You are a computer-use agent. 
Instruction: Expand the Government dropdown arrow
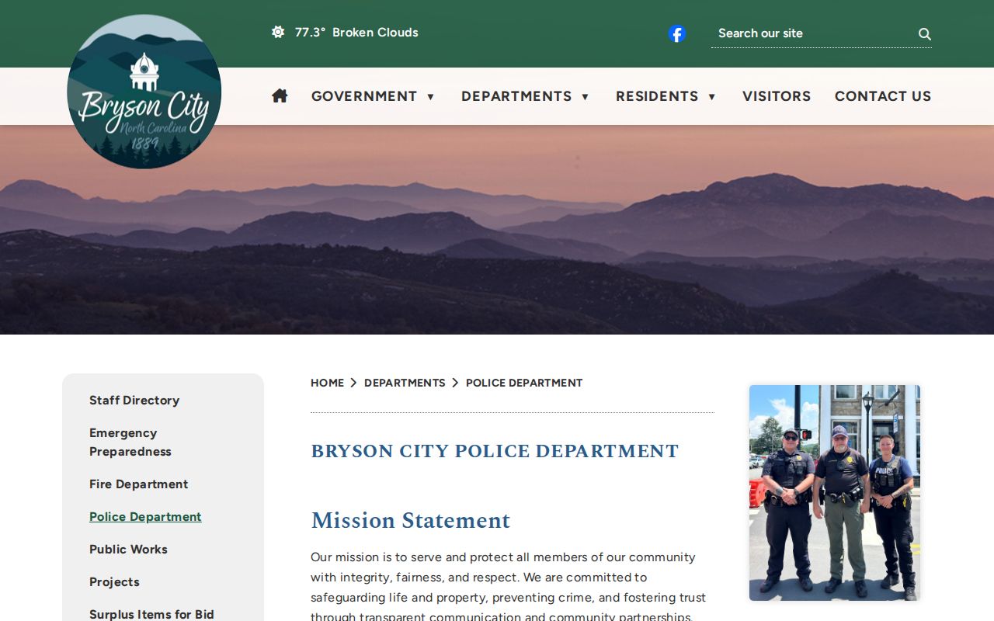tap(430, 97)
